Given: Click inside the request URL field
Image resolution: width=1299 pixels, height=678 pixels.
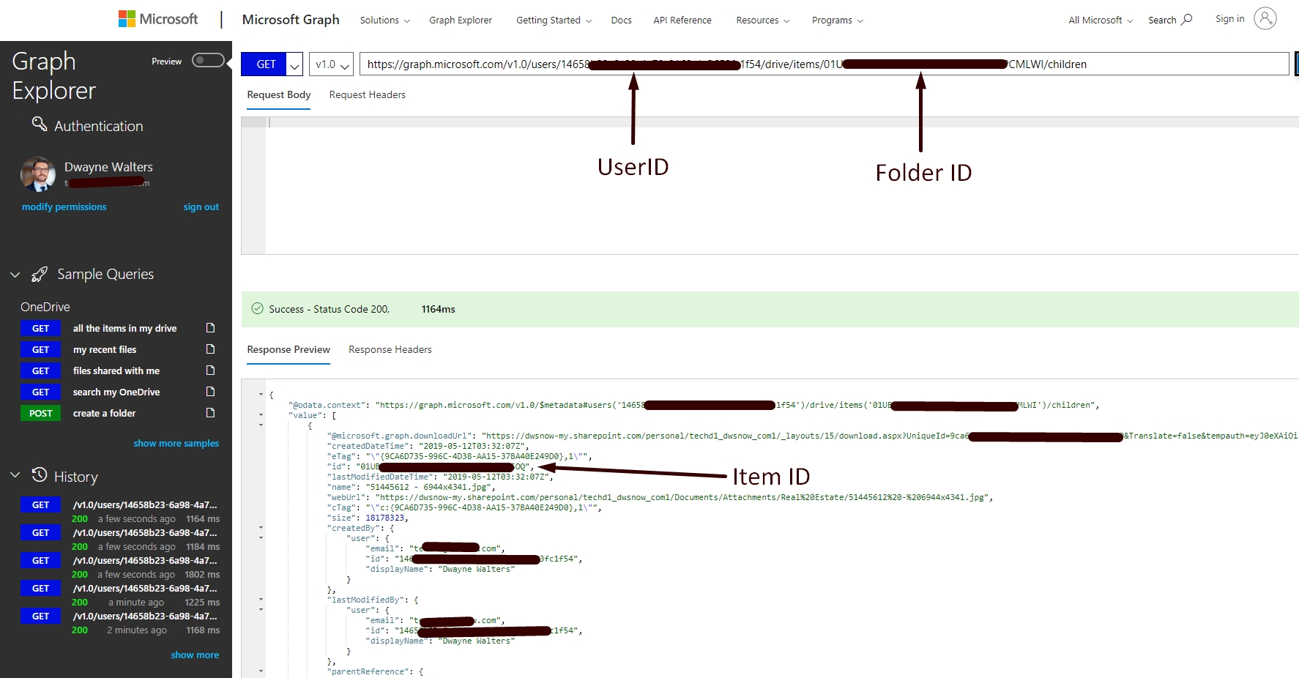Looking at the screenshot, I should click(x=824, y=64).
